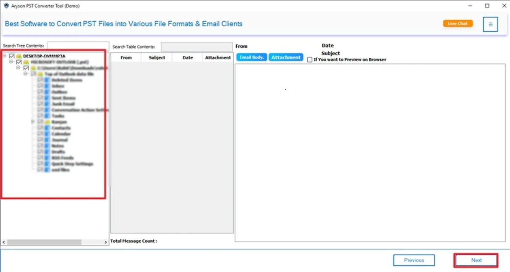Screen dimensions: 510x272
Task: Click the tree scrollbar left arrow
Action: [4, 242]
